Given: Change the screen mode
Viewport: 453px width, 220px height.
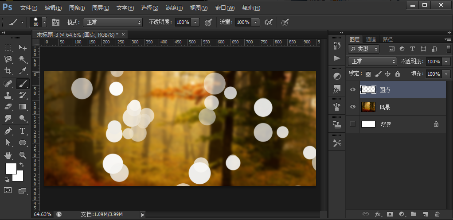Looking at the screenshot, I should (23, 190).
